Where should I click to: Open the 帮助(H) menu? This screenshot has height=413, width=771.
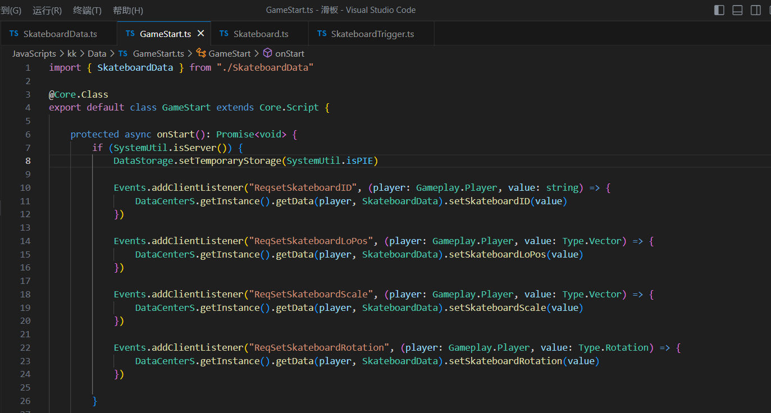[x=128, y=10]
